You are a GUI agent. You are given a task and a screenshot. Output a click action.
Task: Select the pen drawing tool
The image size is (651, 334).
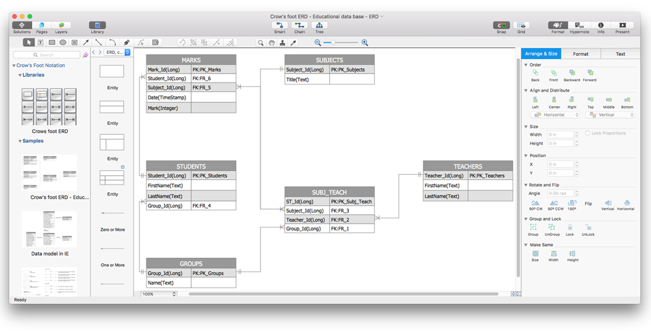(127, 42)
